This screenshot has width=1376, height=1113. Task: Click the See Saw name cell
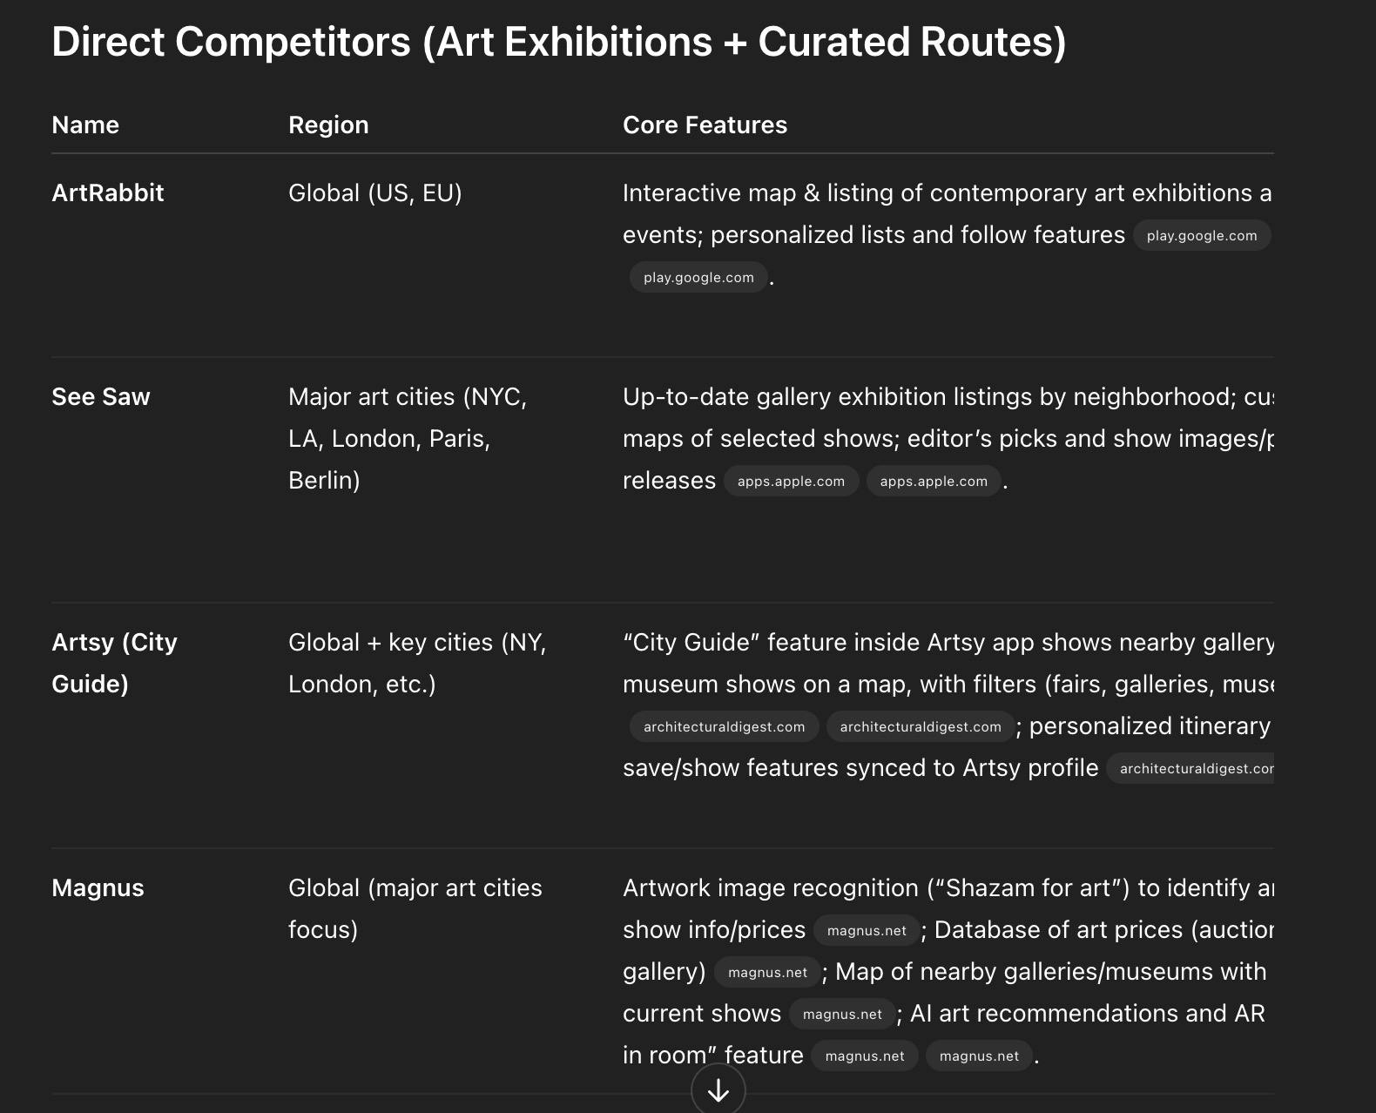(x=101, y=396)
